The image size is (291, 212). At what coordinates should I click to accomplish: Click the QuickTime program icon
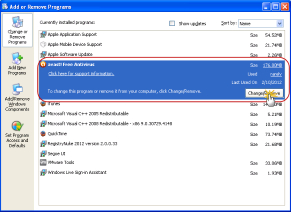[x=43, y=133]
